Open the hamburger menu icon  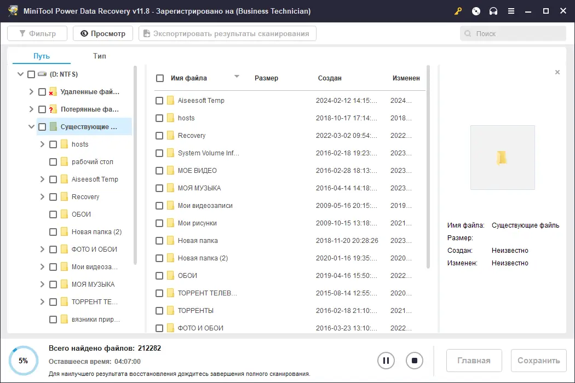511,11
